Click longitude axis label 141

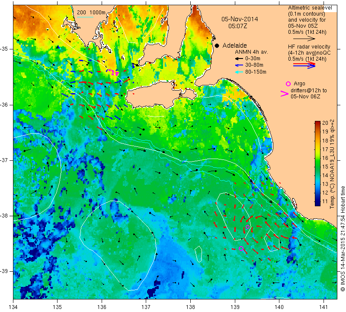(324, 307)
